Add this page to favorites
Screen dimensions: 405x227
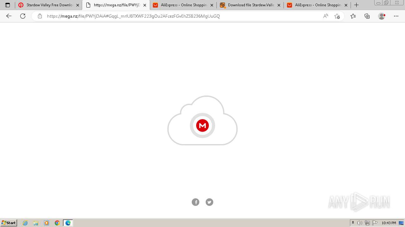pyautogui.click(x=337, y=16)
